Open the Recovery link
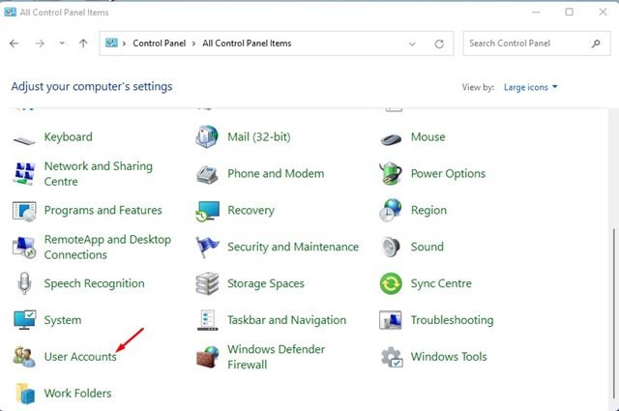The image size is (619, 411). point(251,211)
